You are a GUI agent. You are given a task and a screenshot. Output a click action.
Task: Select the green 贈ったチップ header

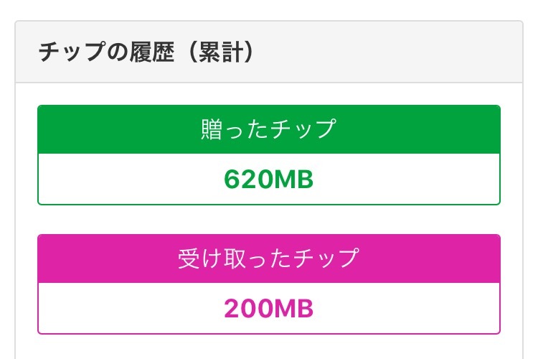[x=268, y=129]
